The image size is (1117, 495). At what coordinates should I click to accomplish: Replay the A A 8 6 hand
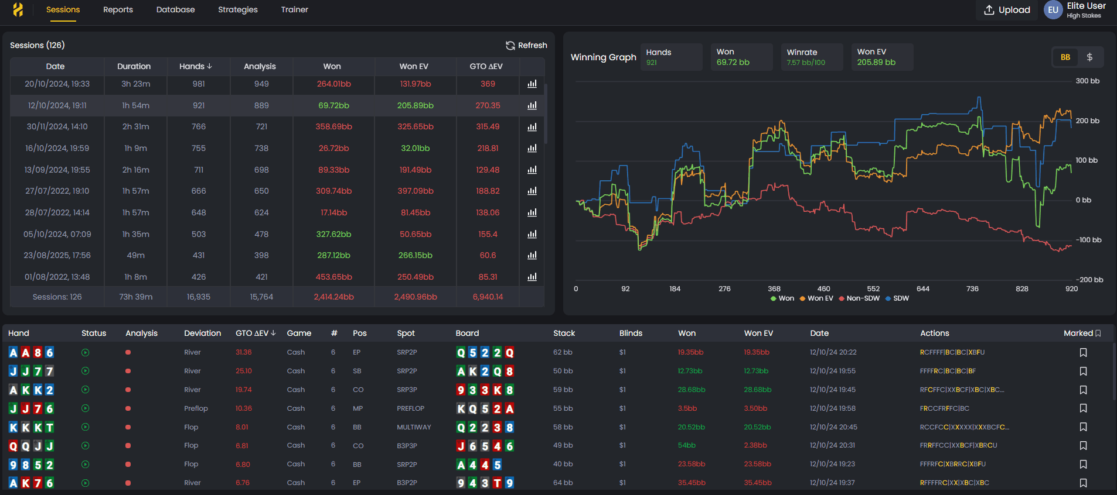point(85,352)
